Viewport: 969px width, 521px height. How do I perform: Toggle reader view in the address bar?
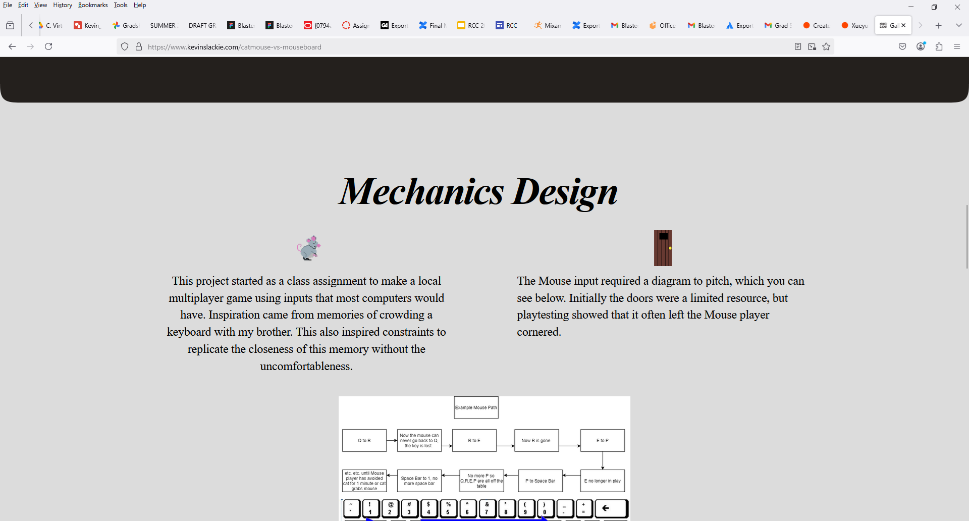pyautogui.click(x=798, y=46)
